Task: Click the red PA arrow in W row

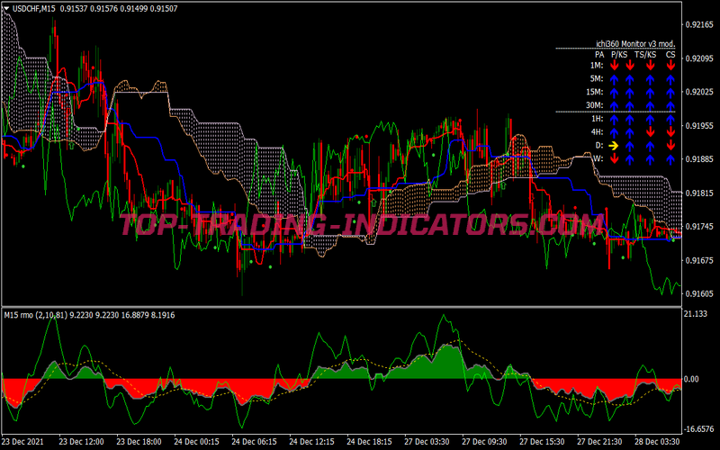Action: pyautogui.click(x=614, y=159)
